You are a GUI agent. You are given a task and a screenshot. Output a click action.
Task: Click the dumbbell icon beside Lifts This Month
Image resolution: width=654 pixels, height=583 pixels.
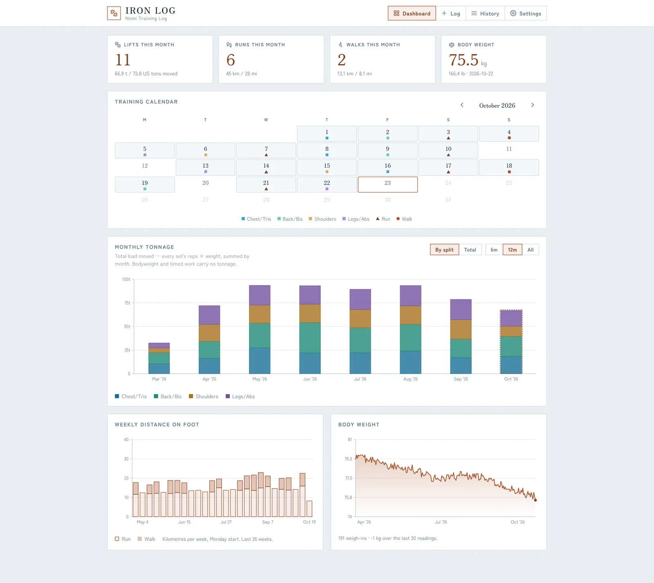[118, 45]
